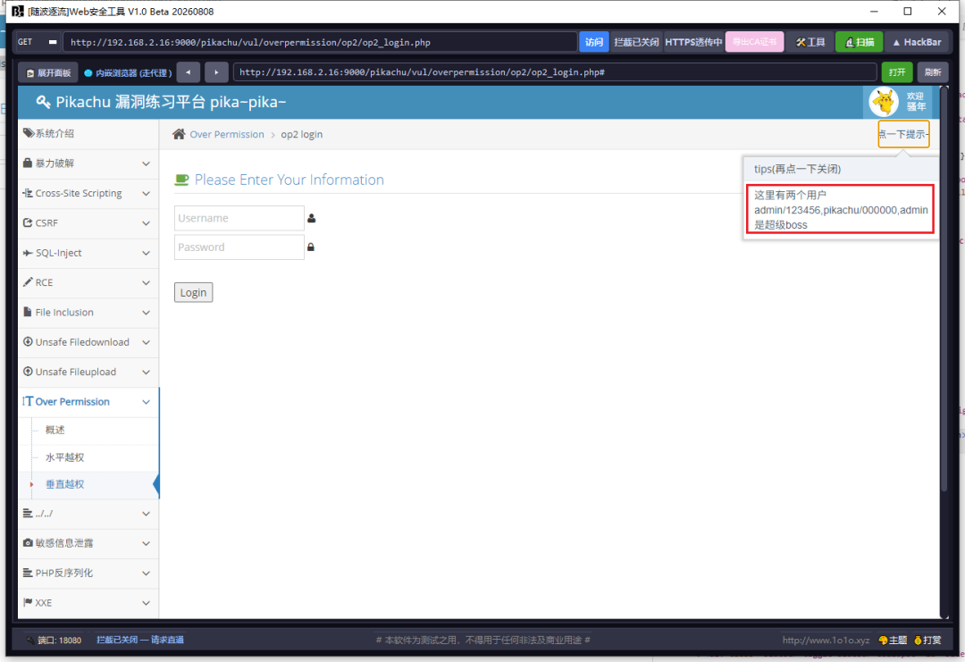Go forward with the right arrow button
This screenshot has width=965, height=662.
(216, 72)
